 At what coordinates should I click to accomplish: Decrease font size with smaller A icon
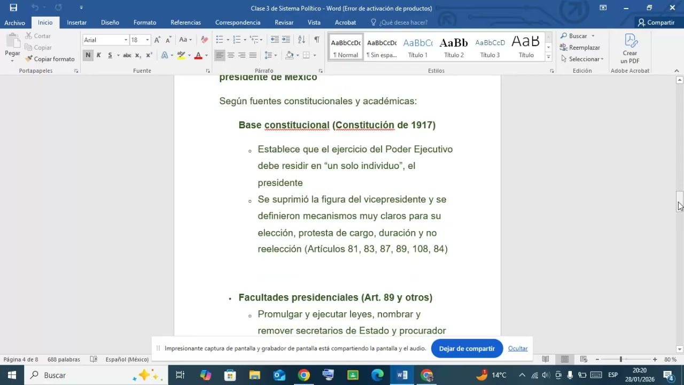click(x=168, y=40)
